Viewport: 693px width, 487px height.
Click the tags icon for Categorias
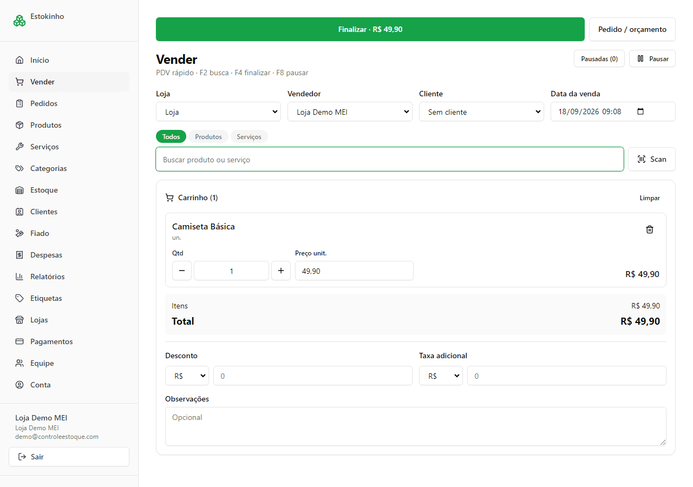click(19, 168)
